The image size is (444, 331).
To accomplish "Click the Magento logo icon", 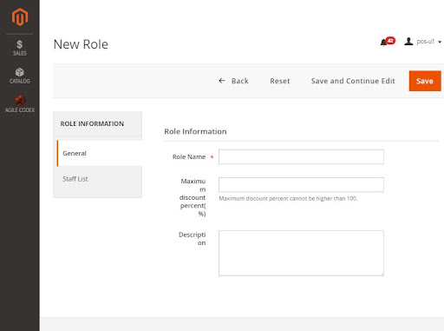I will click(x=20, y=17).
